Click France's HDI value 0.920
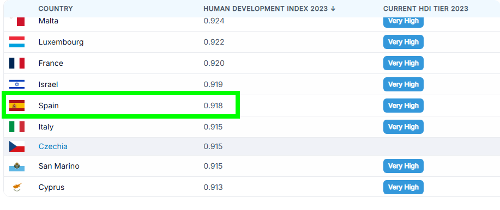The image size is (500, 210). tap(214, 63)
